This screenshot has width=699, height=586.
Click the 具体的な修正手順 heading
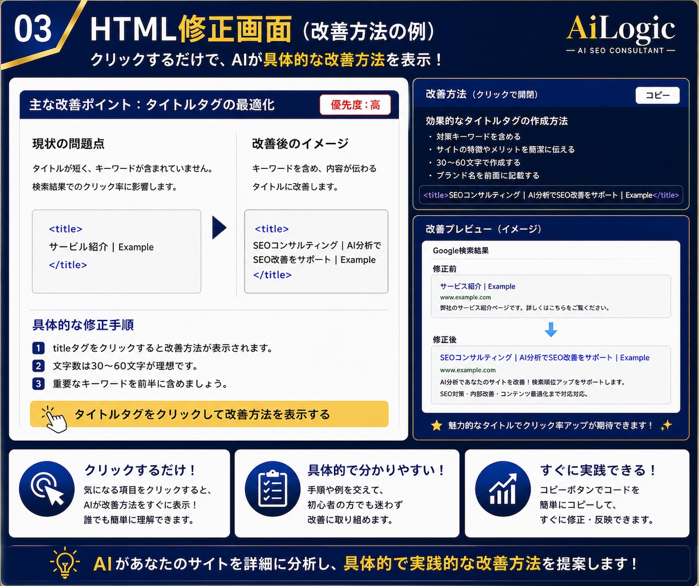pyautogui.click(x=83, y=325)
